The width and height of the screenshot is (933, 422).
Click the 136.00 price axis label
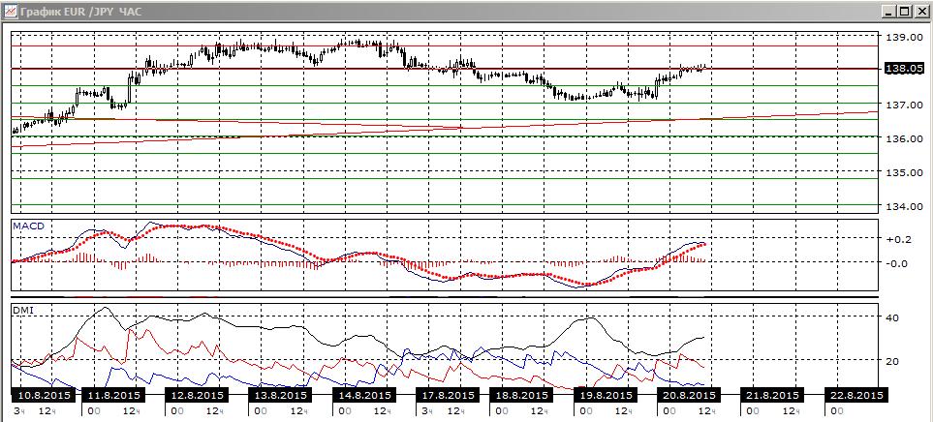(905, 138)
